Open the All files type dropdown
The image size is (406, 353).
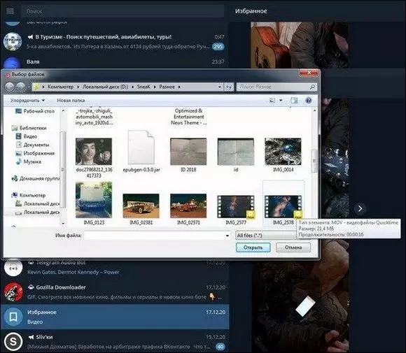[x=266, y=236]
